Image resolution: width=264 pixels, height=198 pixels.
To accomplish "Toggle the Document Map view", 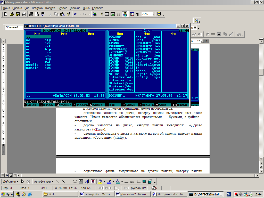I will (x=132, y=14).
